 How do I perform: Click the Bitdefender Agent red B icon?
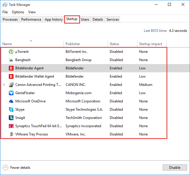pyautogui.click(x=11, y=68)
